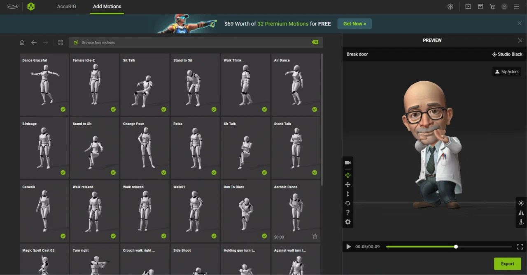Screen dimensions: 527x275
Task: Toggle Female Idle-2 selected checkmark
Action: coord(113,109)
